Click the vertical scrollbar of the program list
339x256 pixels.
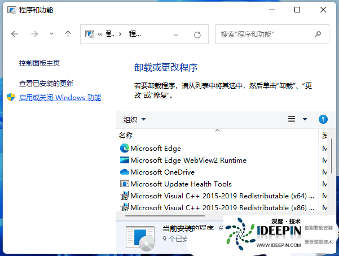pyautogui.click(x=332, y=156)
